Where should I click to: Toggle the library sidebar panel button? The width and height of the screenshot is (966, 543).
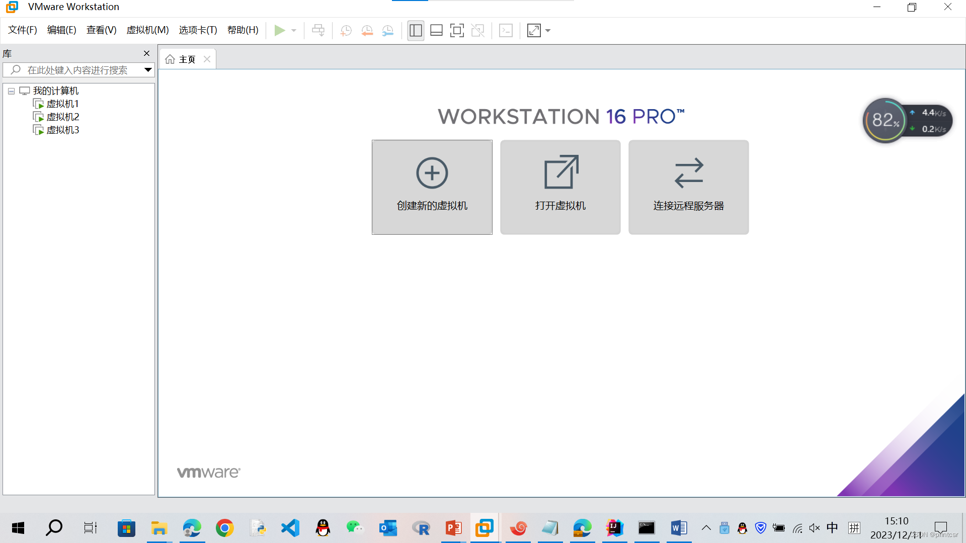coord(416,31)
